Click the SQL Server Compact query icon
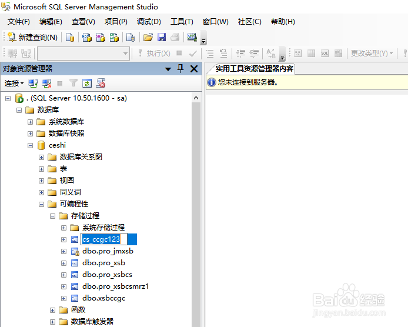 pyautogui.click(x=131, y=37)
